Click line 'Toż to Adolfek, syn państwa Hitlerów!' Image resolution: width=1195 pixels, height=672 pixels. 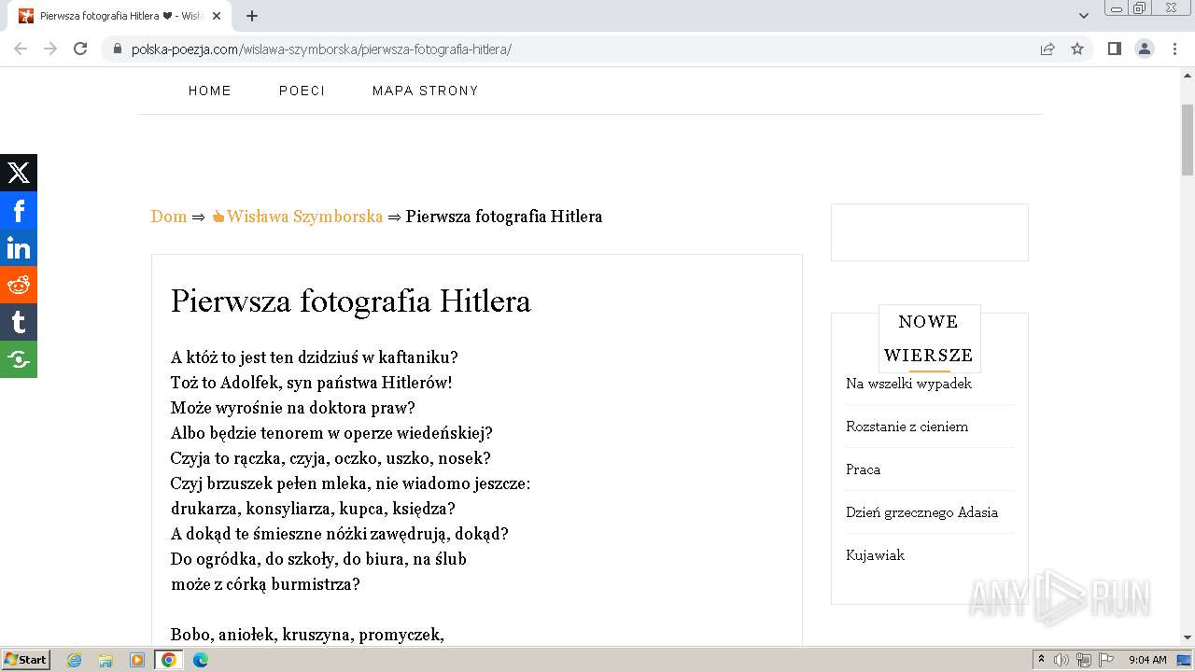311,383
